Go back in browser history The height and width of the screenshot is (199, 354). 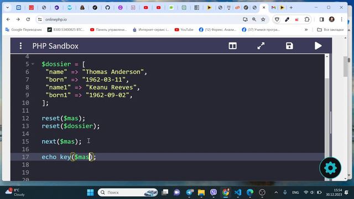(x=8, y=19)
